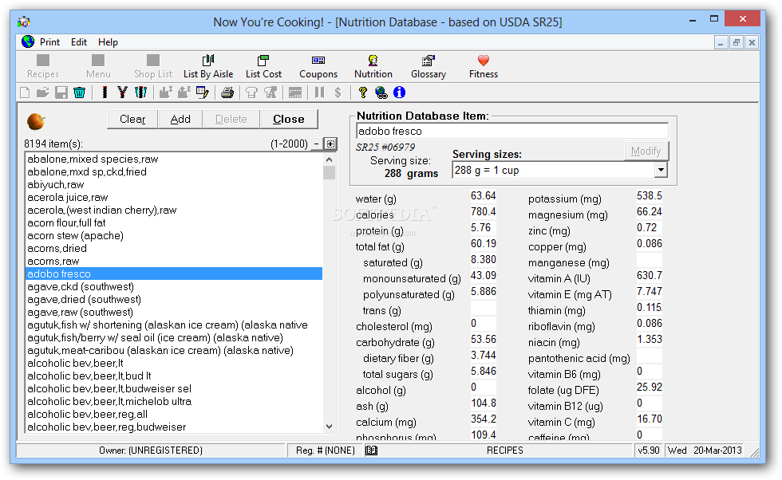
Task: Click the Close button in database panel
Action: point(289,119)
